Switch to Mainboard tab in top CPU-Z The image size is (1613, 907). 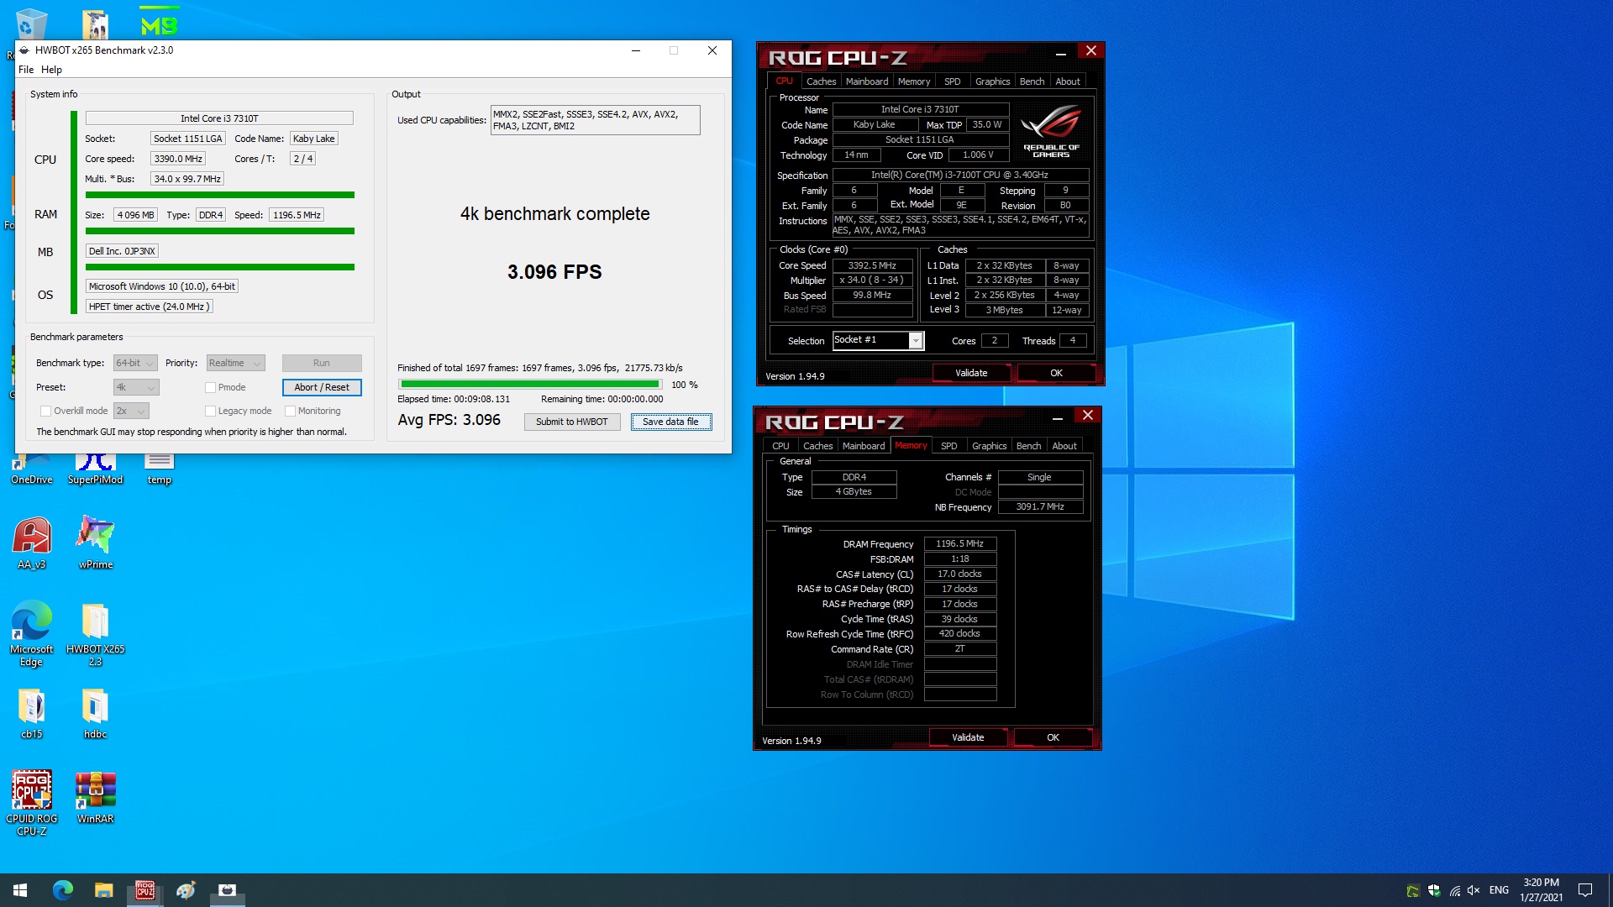(x=867, y=81)
